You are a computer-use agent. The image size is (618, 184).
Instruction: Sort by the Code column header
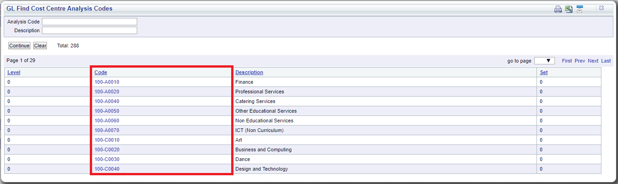[101, 72]
